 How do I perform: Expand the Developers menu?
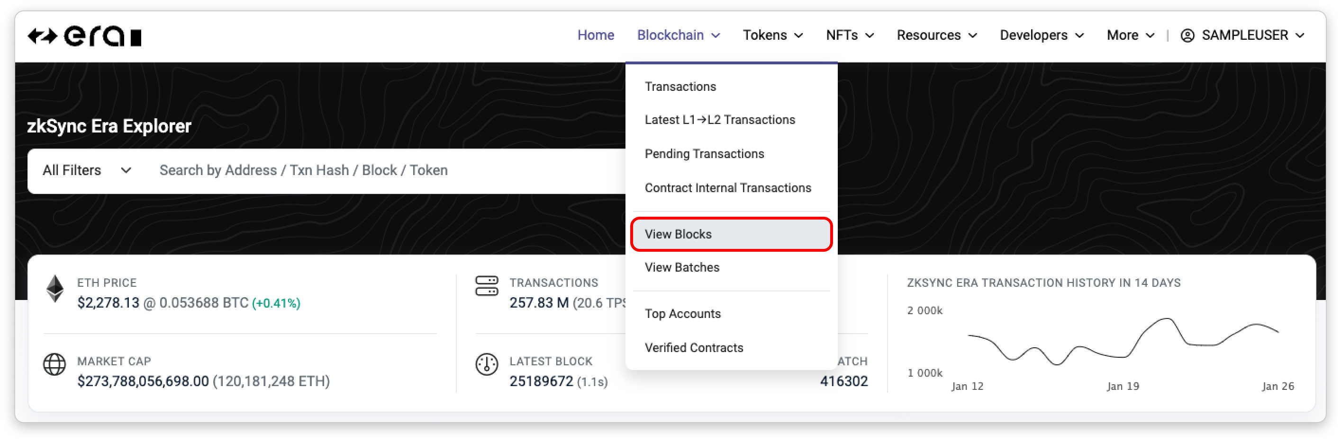pos(1042,35)
